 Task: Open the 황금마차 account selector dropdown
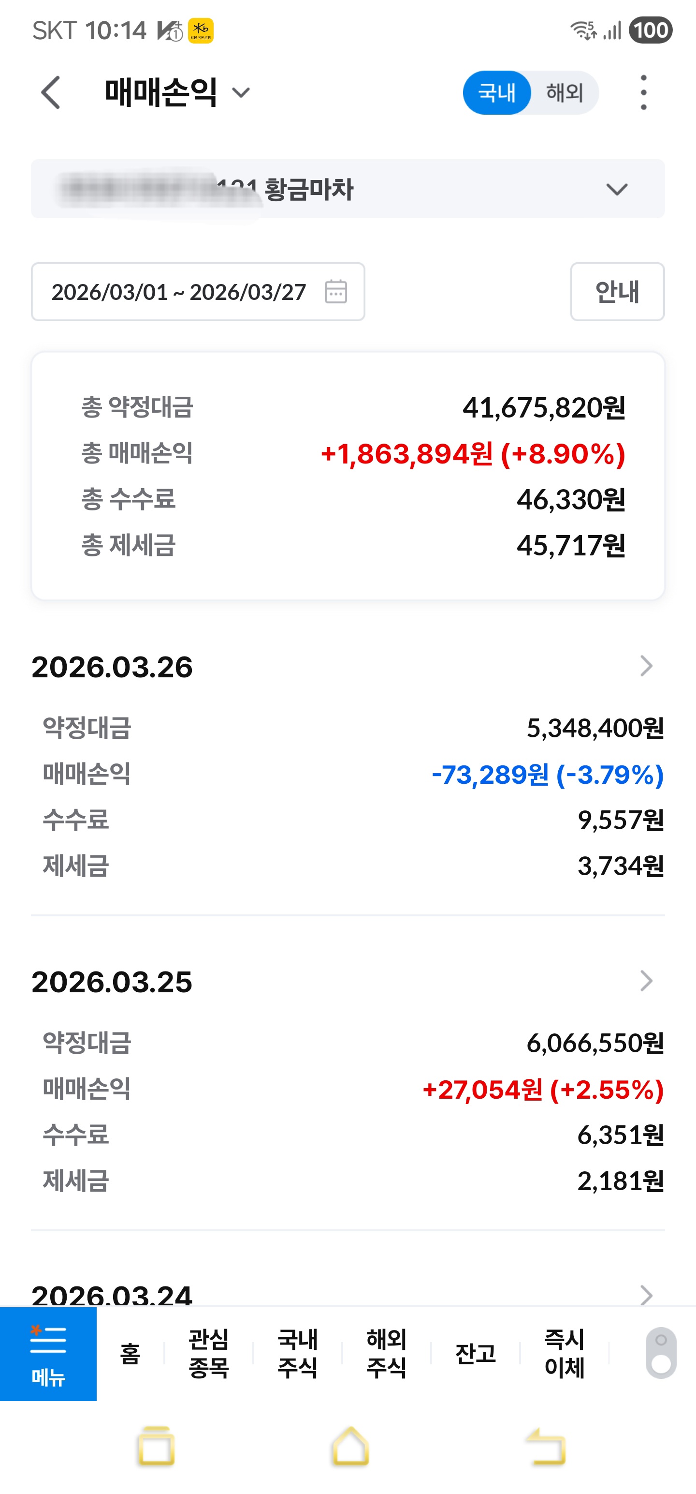[617, 190]
